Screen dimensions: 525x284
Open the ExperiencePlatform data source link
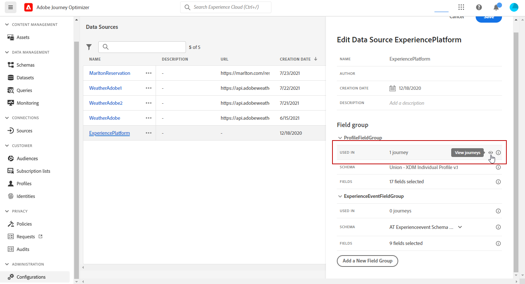click(110, 133)
